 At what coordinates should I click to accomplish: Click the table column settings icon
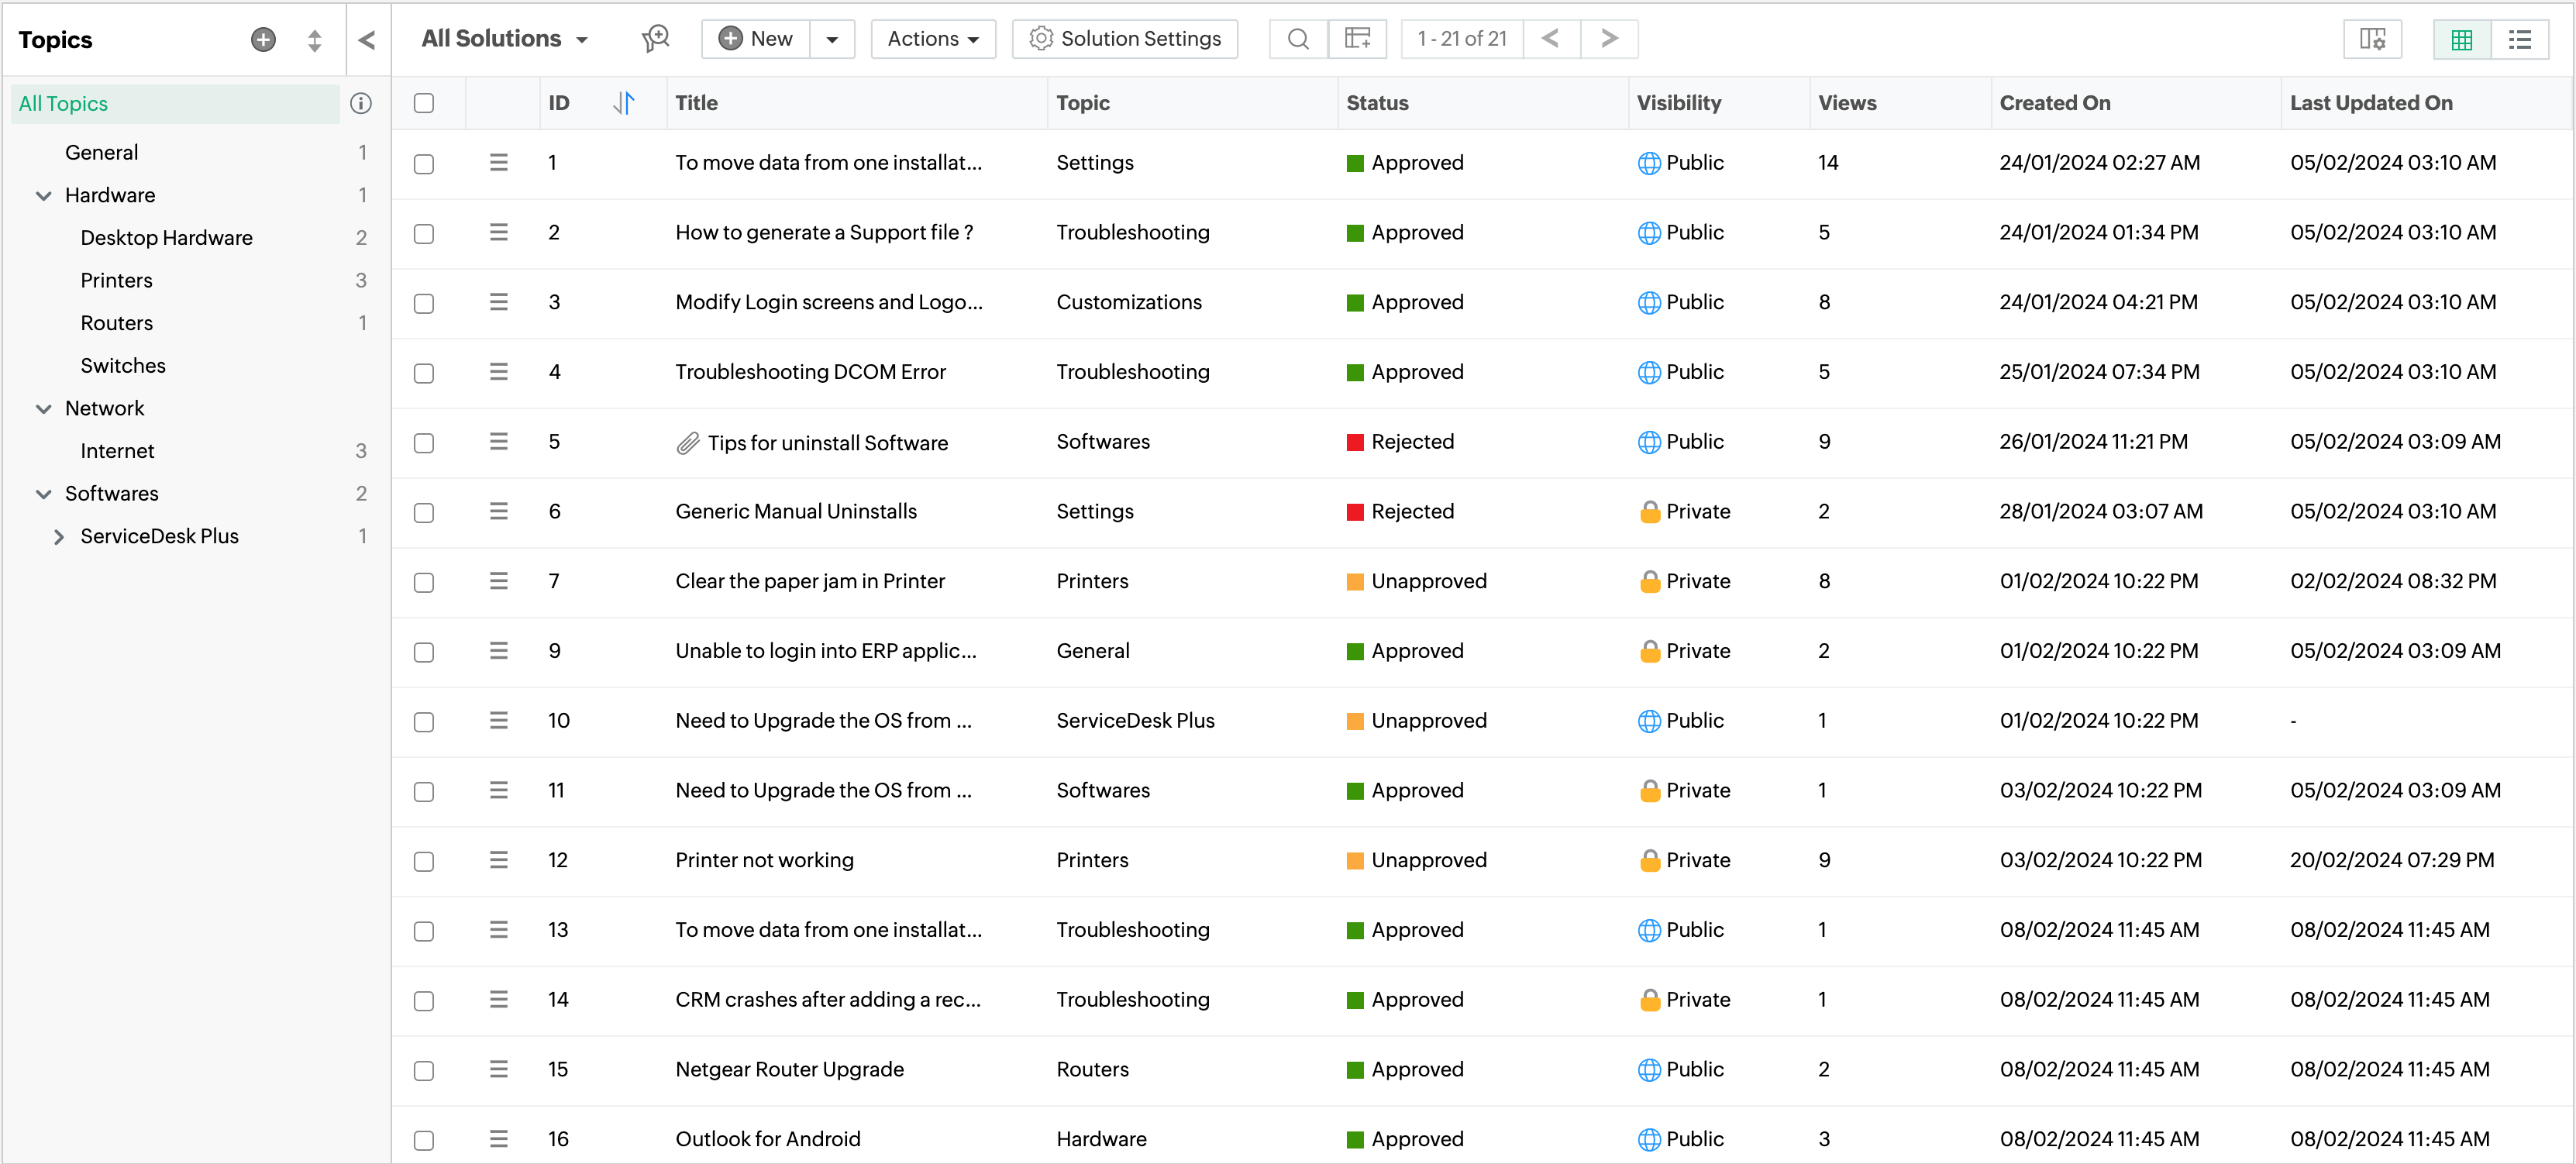(x=2372, y=39)
